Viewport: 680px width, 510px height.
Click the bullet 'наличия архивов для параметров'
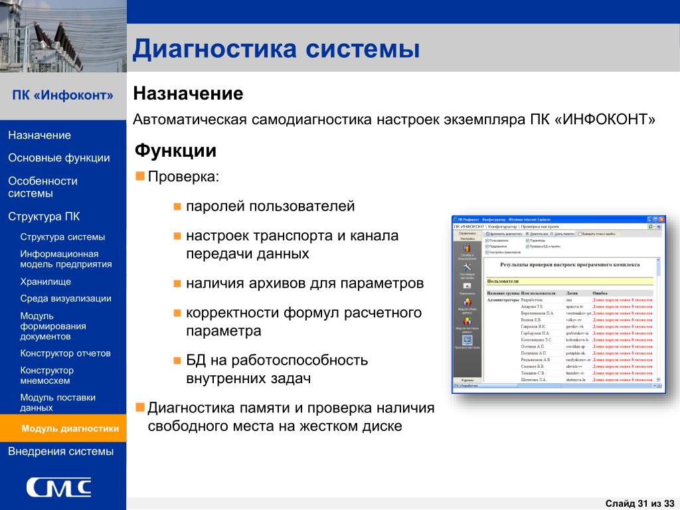[x=305, y=283]
